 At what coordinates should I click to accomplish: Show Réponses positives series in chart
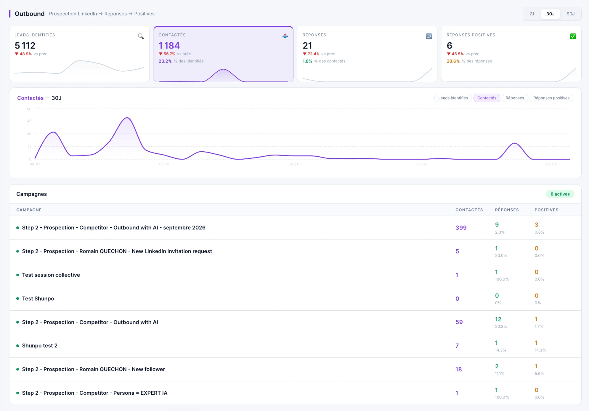coord(551,98)
